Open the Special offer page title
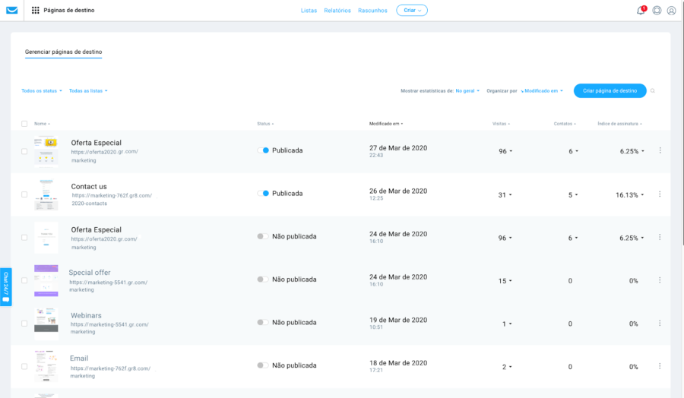The height and width of the screenshot is (398, 684). pos(90,273)
